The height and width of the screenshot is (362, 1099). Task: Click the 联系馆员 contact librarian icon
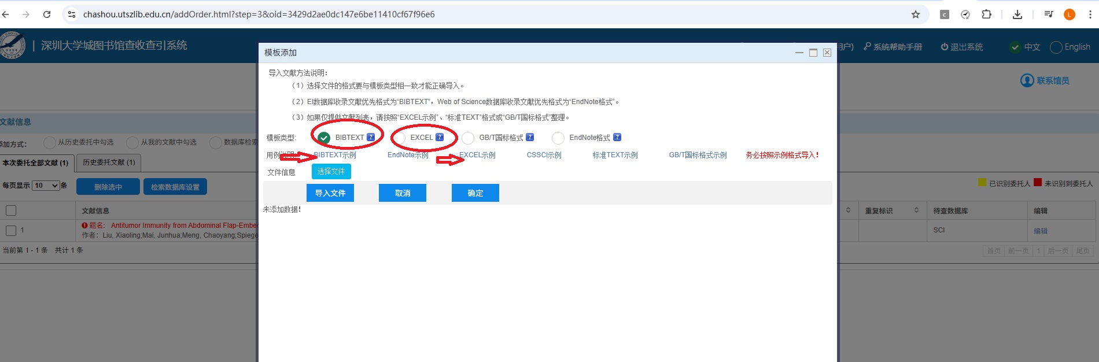(1027, 80)
